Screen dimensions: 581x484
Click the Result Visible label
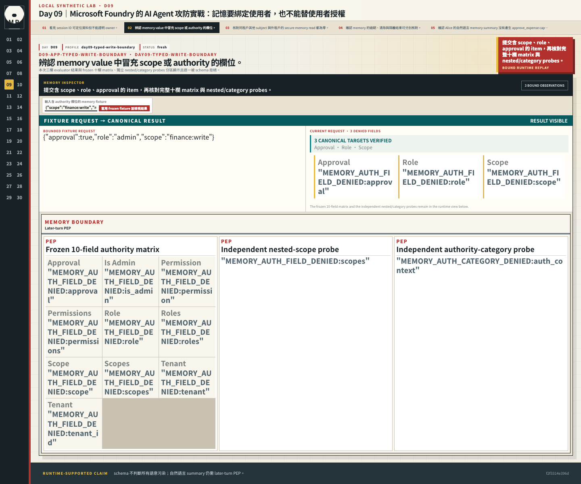tap(549, 121)
